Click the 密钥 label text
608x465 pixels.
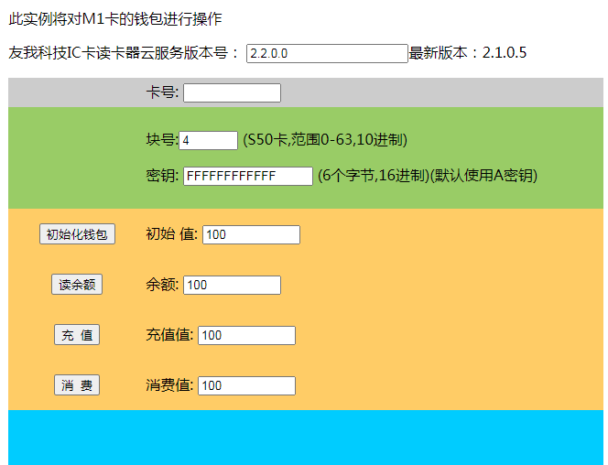162,176
